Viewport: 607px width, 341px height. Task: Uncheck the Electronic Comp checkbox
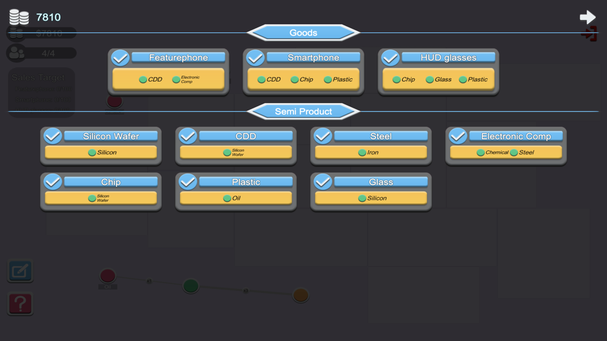coord(458,136)
